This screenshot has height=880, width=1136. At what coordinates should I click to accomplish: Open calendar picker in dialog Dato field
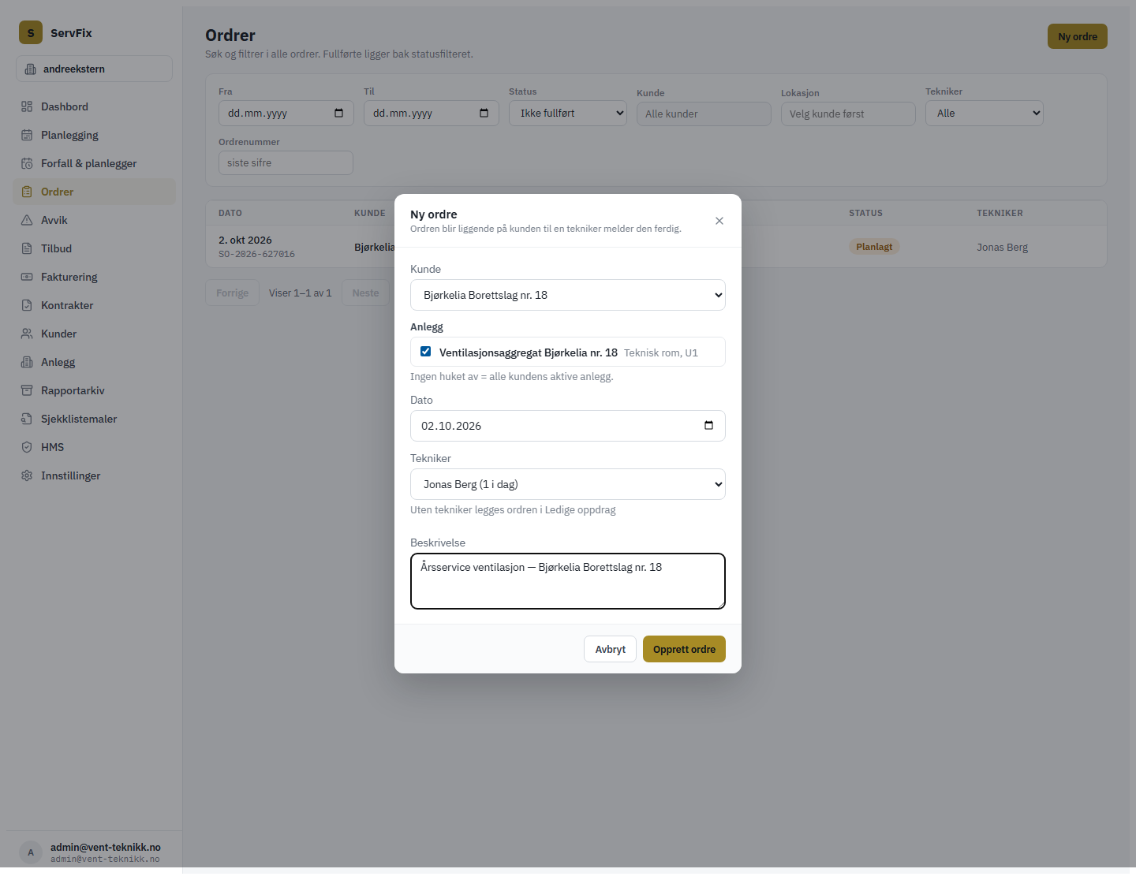pos(708,426)
